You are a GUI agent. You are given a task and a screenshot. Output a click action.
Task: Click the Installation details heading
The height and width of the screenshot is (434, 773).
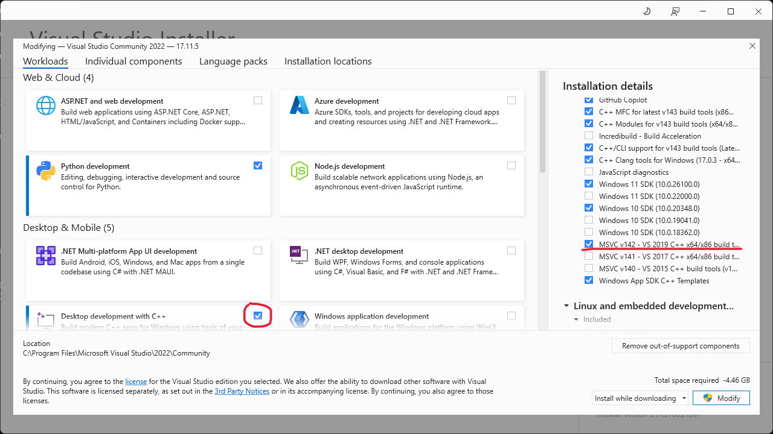coord(608,86)
